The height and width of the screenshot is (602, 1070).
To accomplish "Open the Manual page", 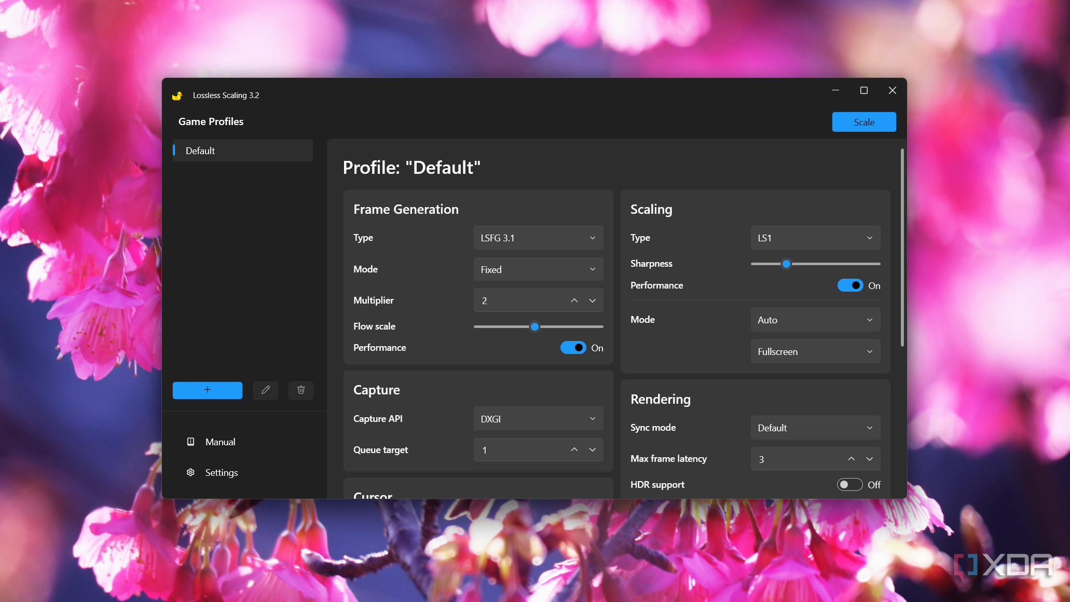I will (220, 442).
